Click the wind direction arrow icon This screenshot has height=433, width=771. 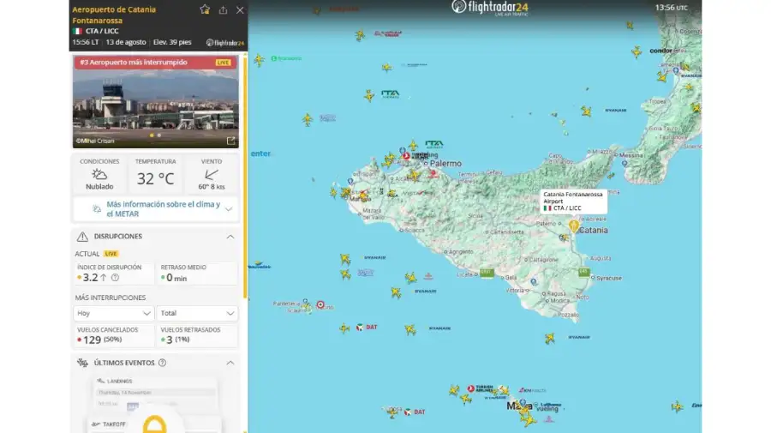point(212,175)
